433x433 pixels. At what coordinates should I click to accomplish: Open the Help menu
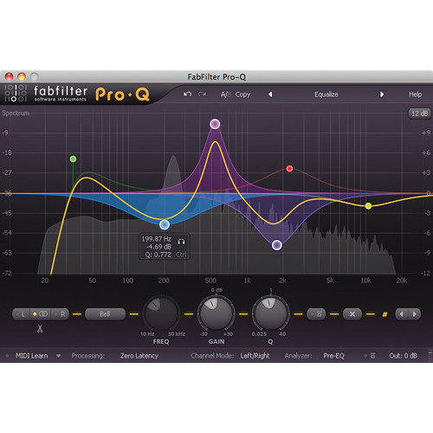click(415, 94)
